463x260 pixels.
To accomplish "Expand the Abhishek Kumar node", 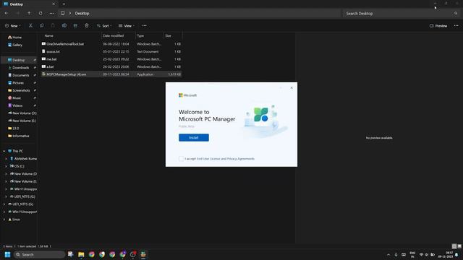I will pyautogui.click(x=6, y=159).
